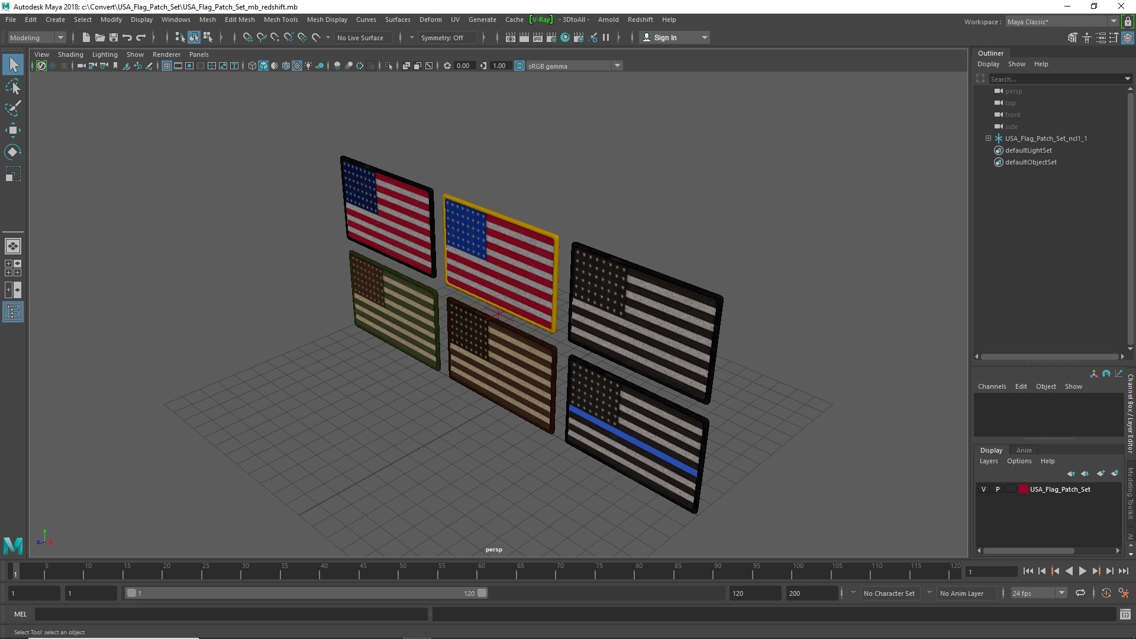Screen dimensions: 1136x639
Task: Click the single perspective layout icon
Action: 13,246
